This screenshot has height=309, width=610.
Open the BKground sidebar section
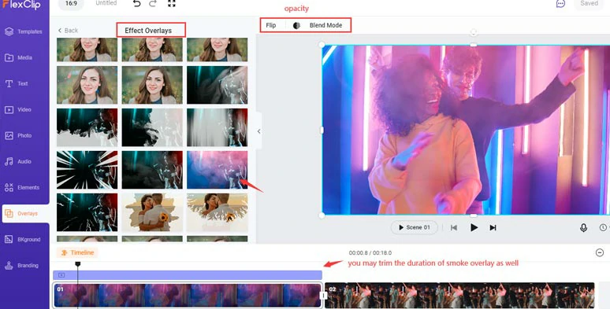pyautogui.click(x=23, y=240)
